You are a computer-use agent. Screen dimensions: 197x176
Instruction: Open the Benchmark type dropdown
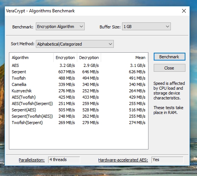coord(60,27)
